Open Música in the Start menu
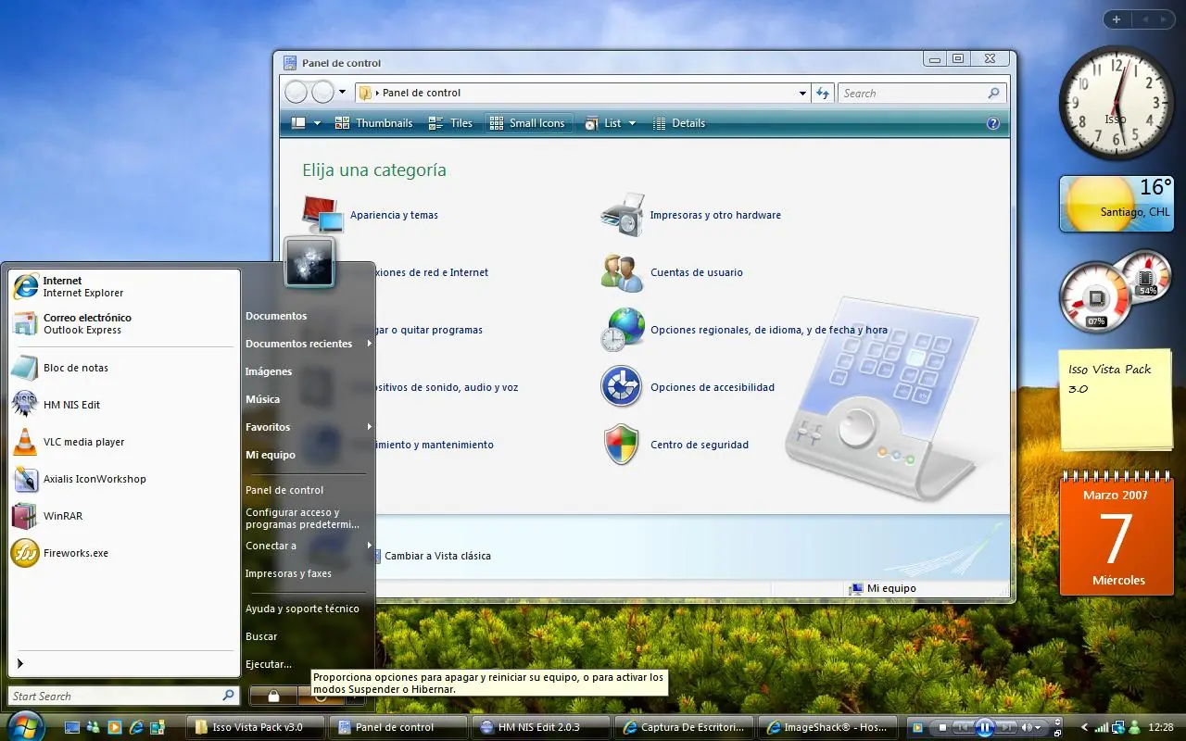 [262, 399]
